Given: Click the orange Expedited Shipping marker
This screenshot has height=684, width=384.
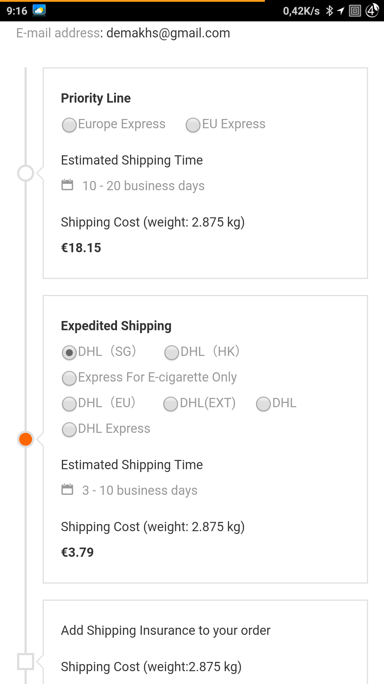Looking at the screenshot, I should (26, 439).
